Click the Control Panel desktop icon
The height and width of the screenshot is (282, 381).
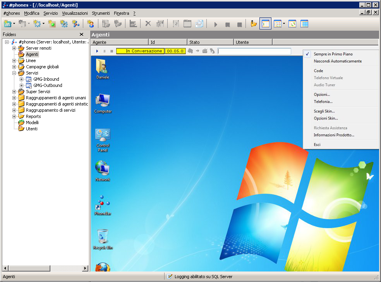click(103, 140)
